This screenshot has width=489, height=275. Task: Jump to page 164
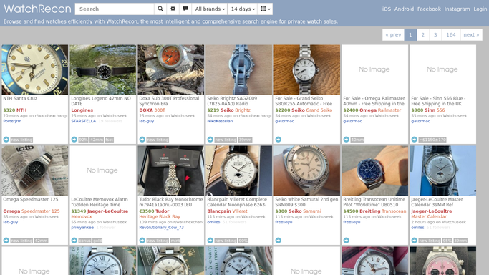pos(450,34)
